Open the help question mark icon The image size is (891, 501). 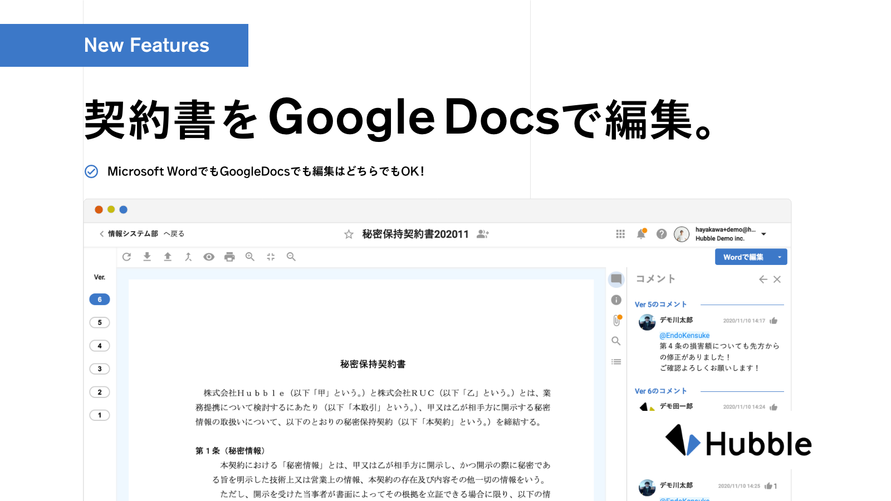[x=662, y=234]
